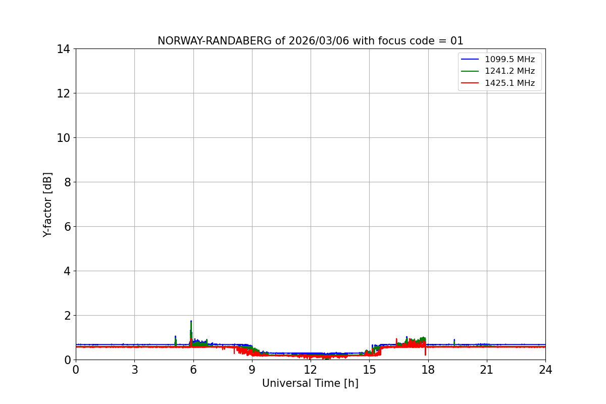Select the 1099.5 MHz legend label

tap(510, 59)
